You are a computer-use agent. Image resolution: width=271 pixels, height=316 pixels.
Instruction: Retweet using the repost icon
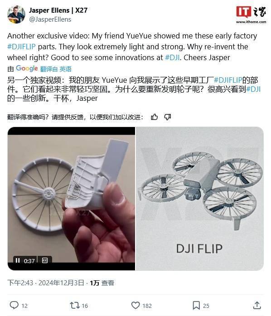click(75, 305)
